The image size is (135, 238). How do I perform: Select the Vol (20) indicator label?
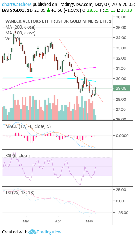tap(12, 39)
